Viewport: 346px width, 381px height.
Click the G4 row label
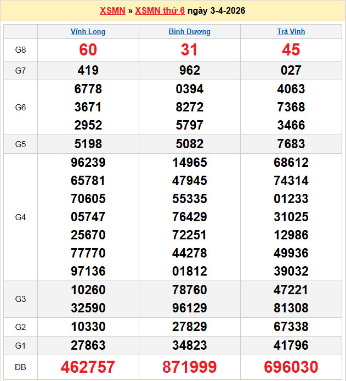coord(20,217)
